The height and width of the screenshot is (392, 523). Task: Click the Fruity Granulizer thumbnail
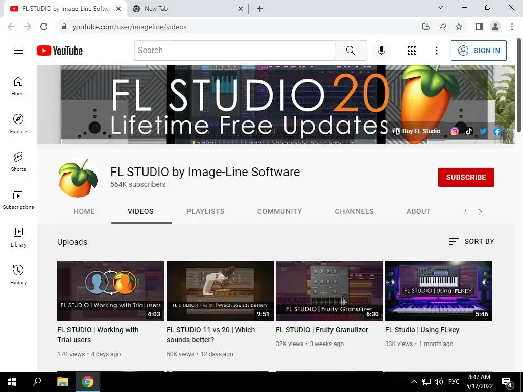(x=329, y=291)
